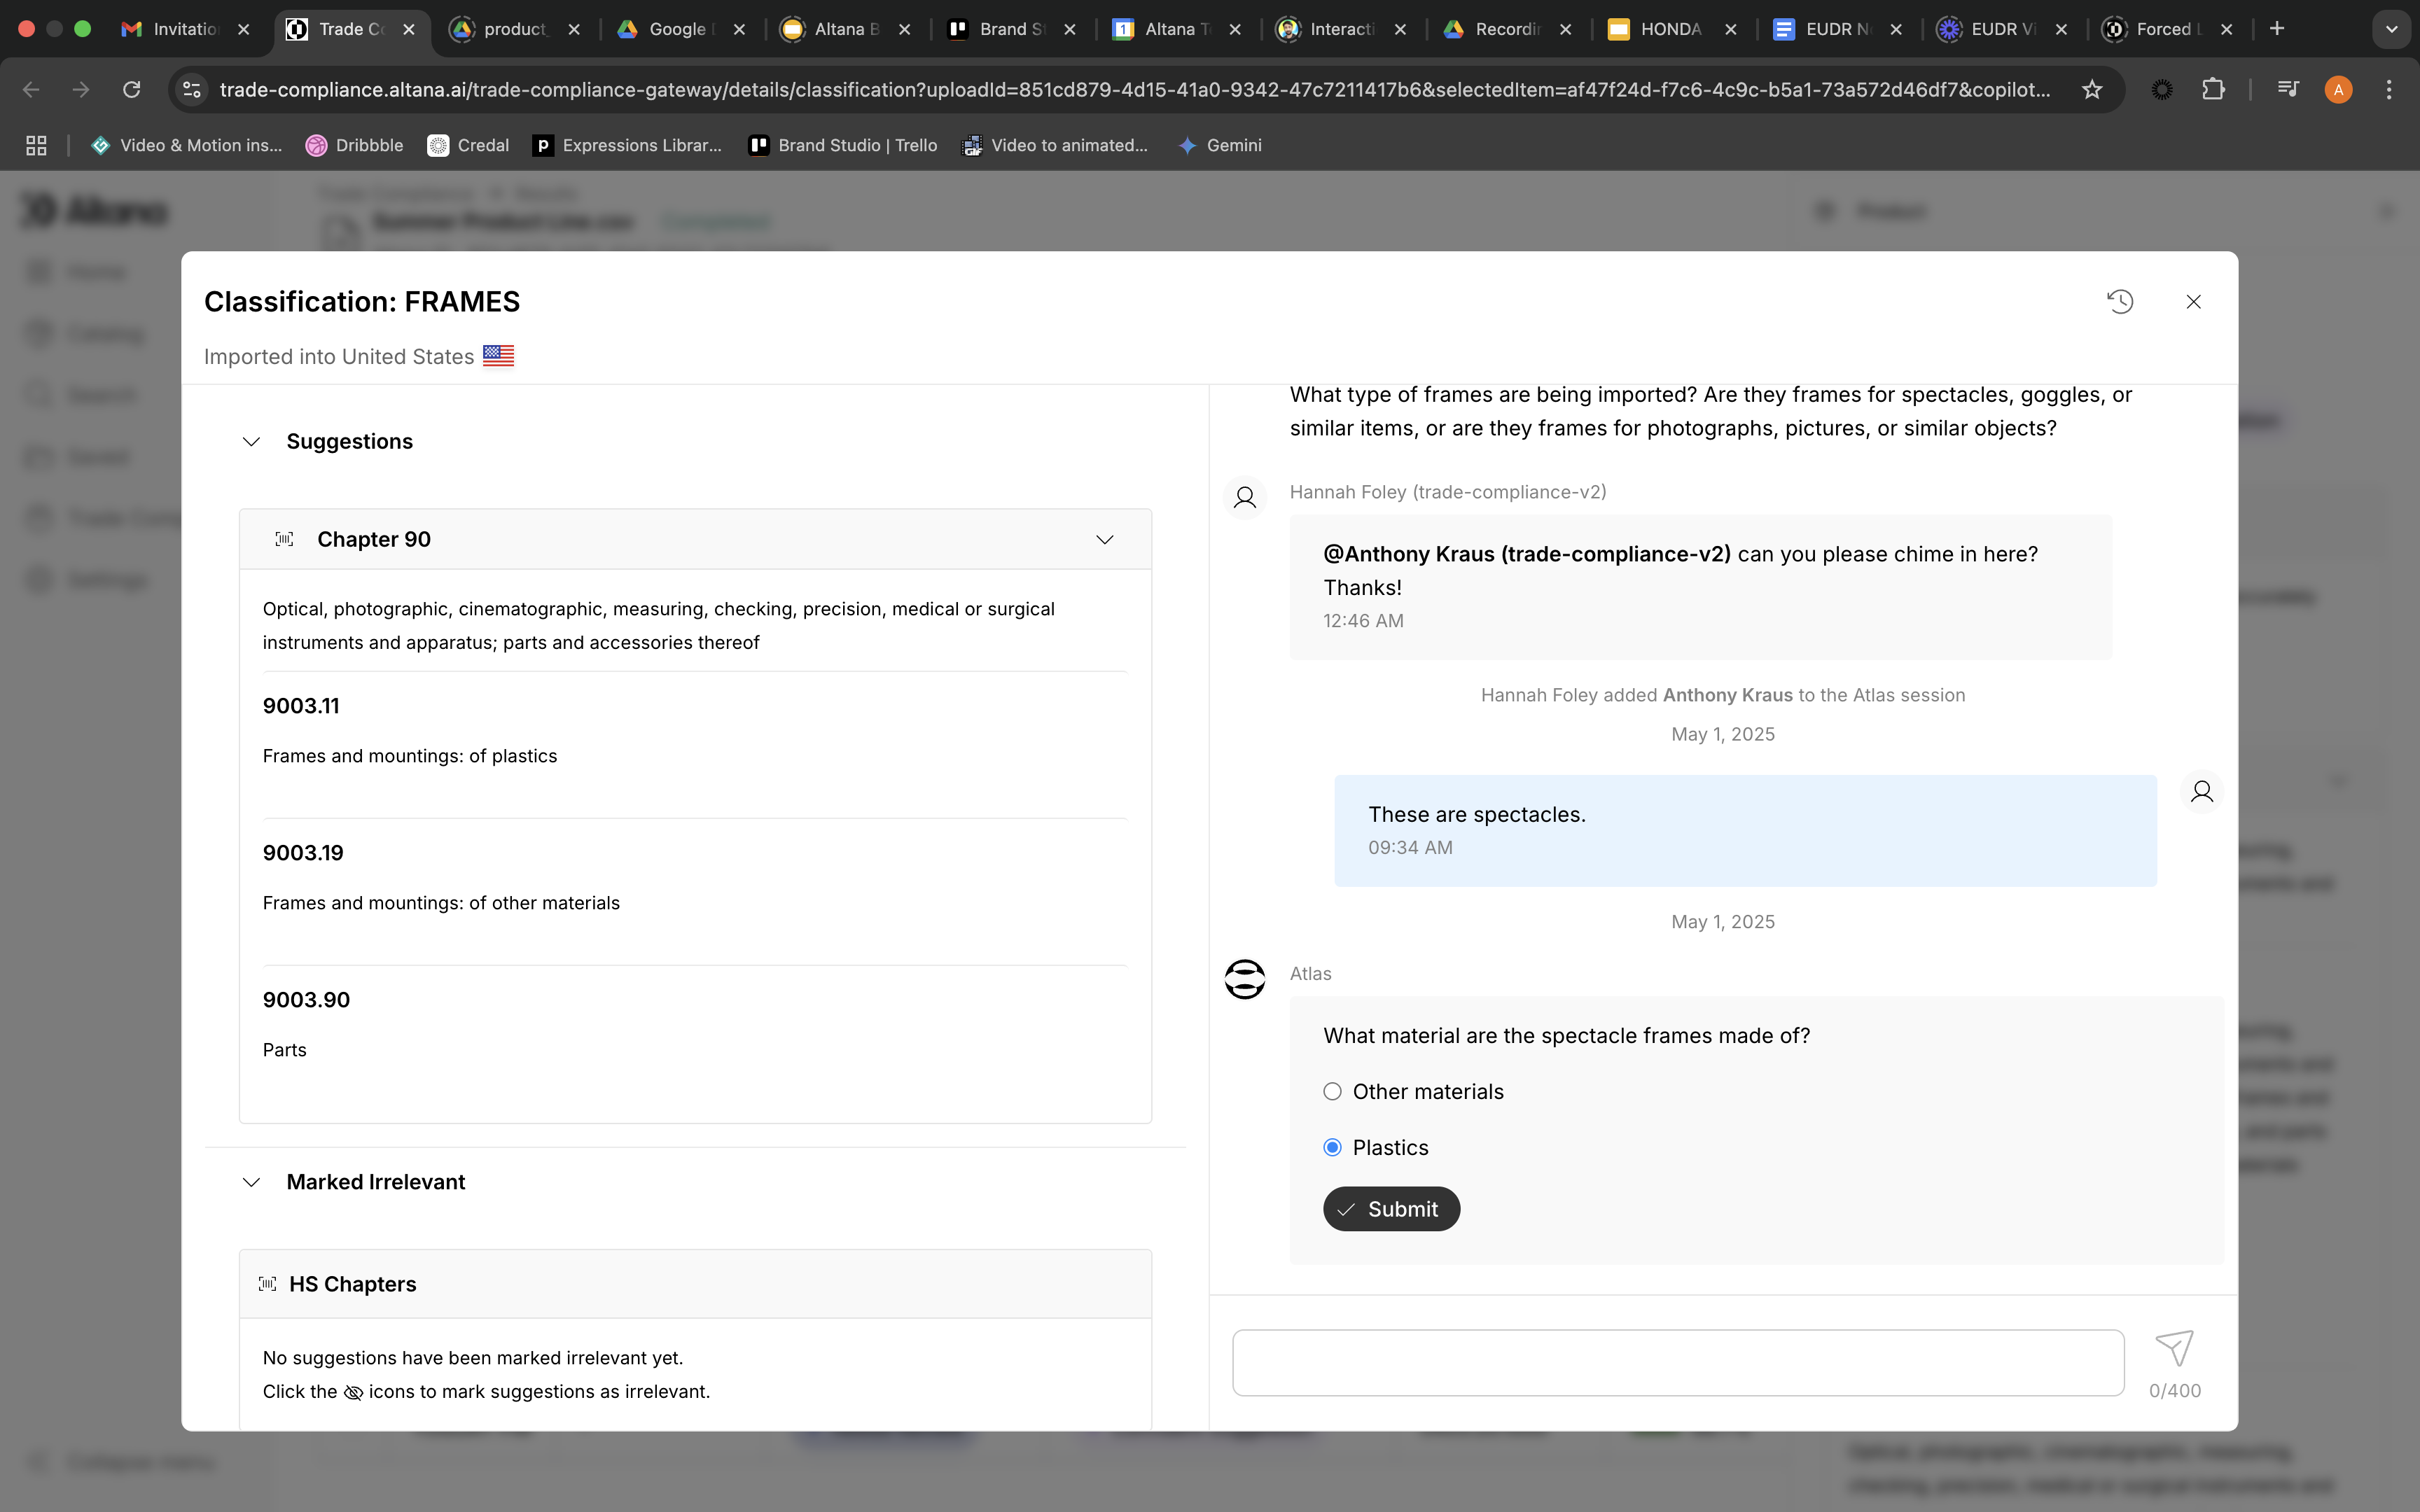2420x1512 pixels.
Task: Collapse the Suggestions section
Action: (x=251, y=442)
